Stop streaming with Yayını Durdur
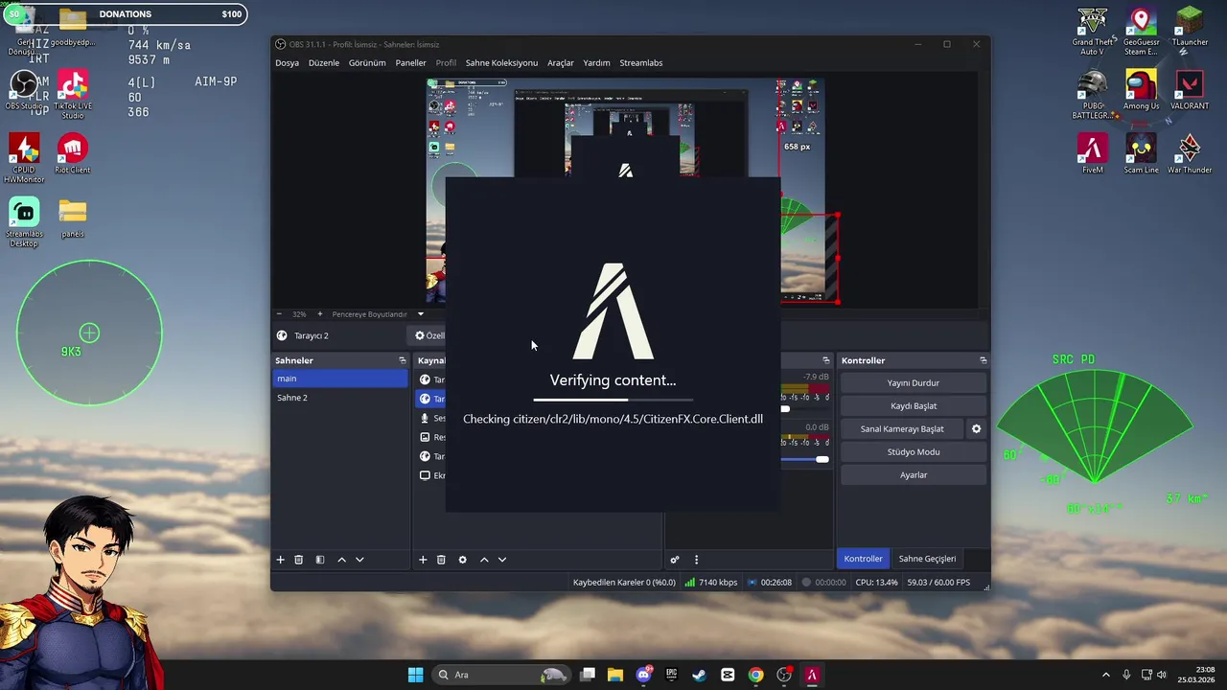1227x690 pixels. pyautogui.click(x=913, y=383)
